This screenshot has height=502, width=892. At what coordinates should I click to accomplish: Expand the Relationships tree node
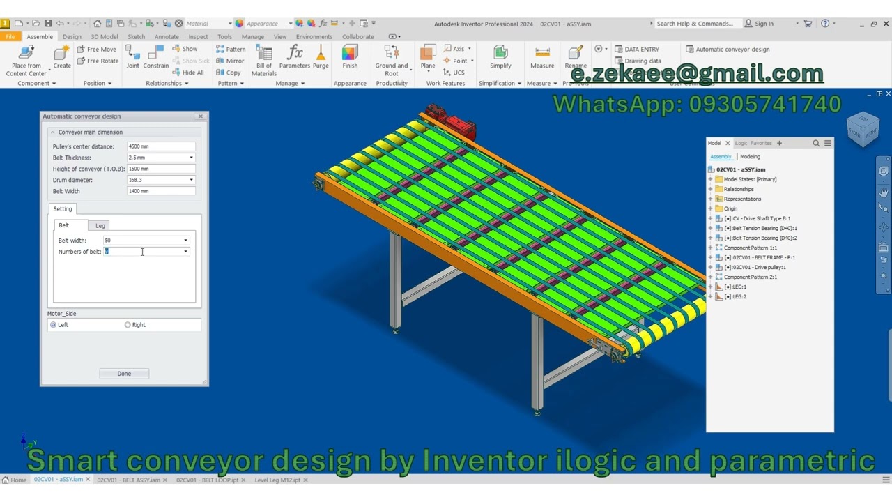pos(710,189)
